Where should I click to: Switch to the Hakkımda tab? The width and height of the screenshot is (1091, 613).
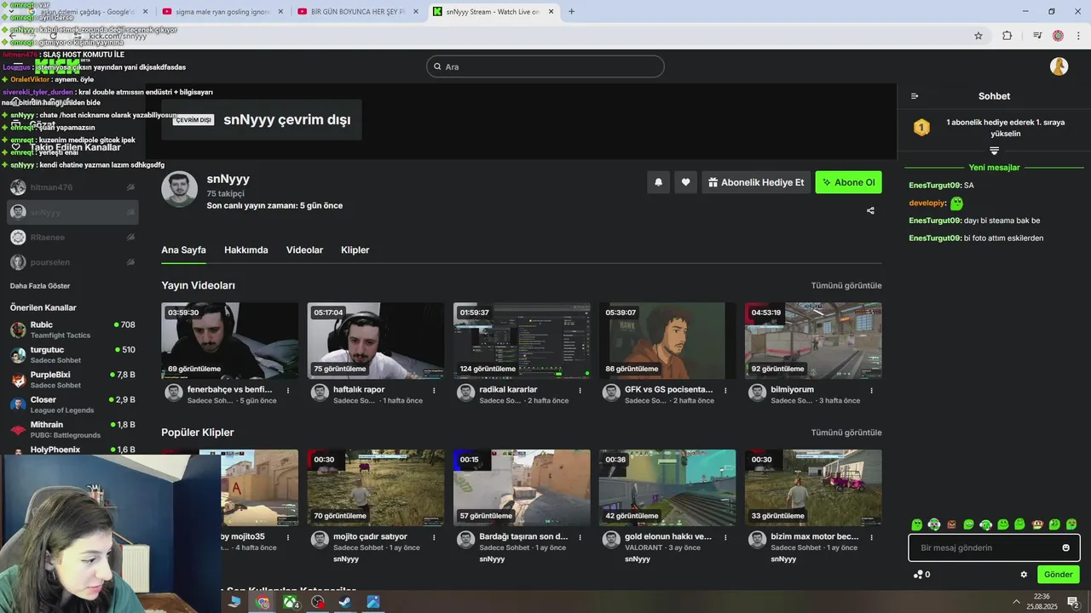pyautogui.click(x=246, y=250)
